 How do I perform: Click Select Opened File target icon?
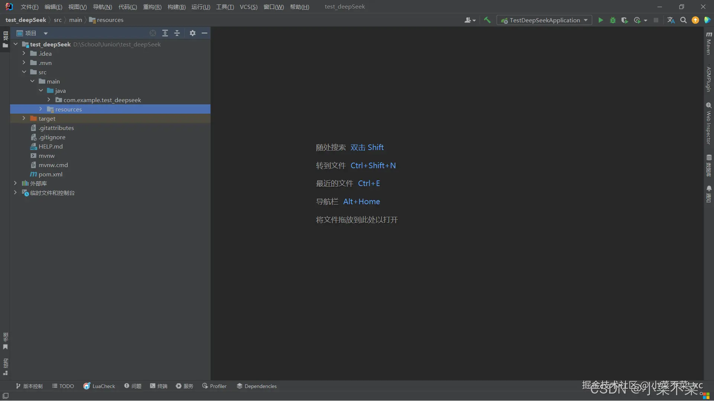click(153, 33)
